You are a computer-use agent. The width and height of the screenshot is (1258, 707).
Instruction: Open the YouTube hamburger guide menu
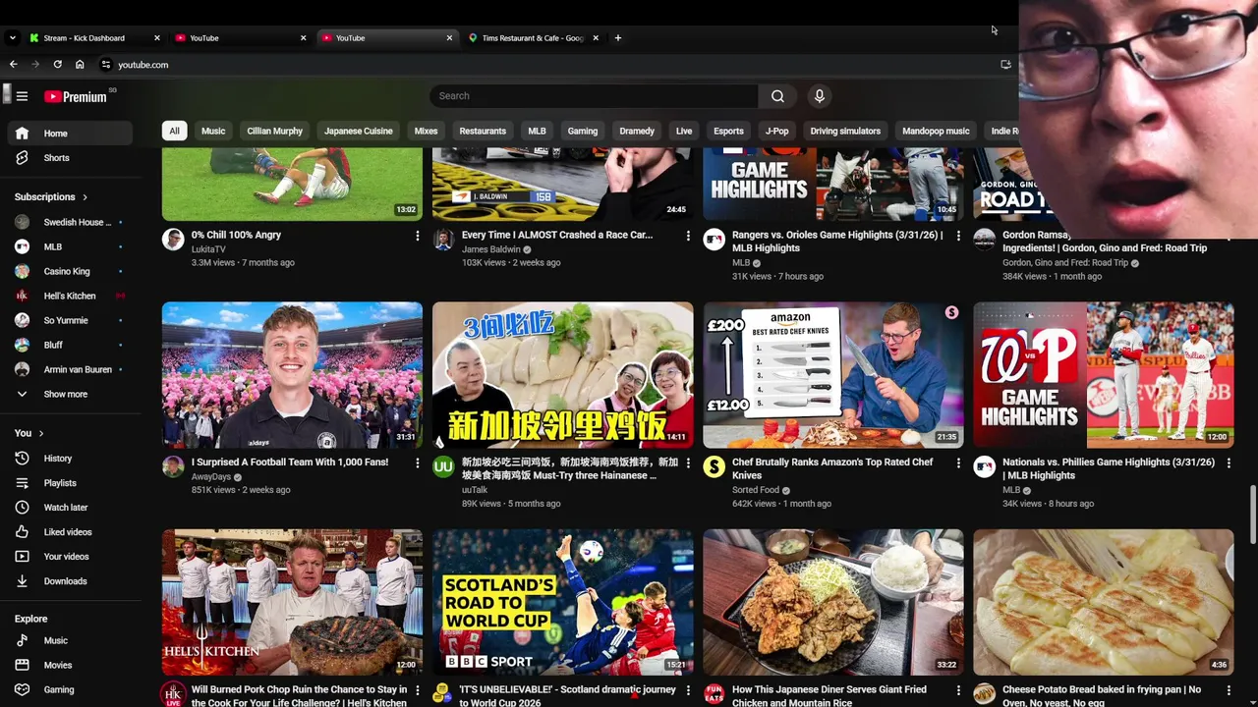[x=22, y=96]
